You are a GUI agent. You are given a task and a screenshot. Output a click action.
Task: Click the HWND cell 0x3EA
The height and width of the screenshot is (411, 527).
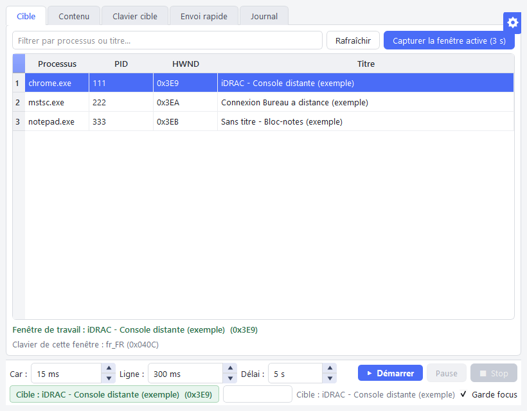click(185, 102)
